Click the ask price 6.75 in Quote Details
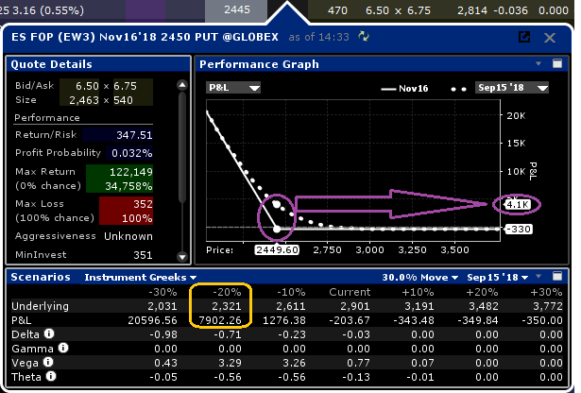 coord(125,86)
